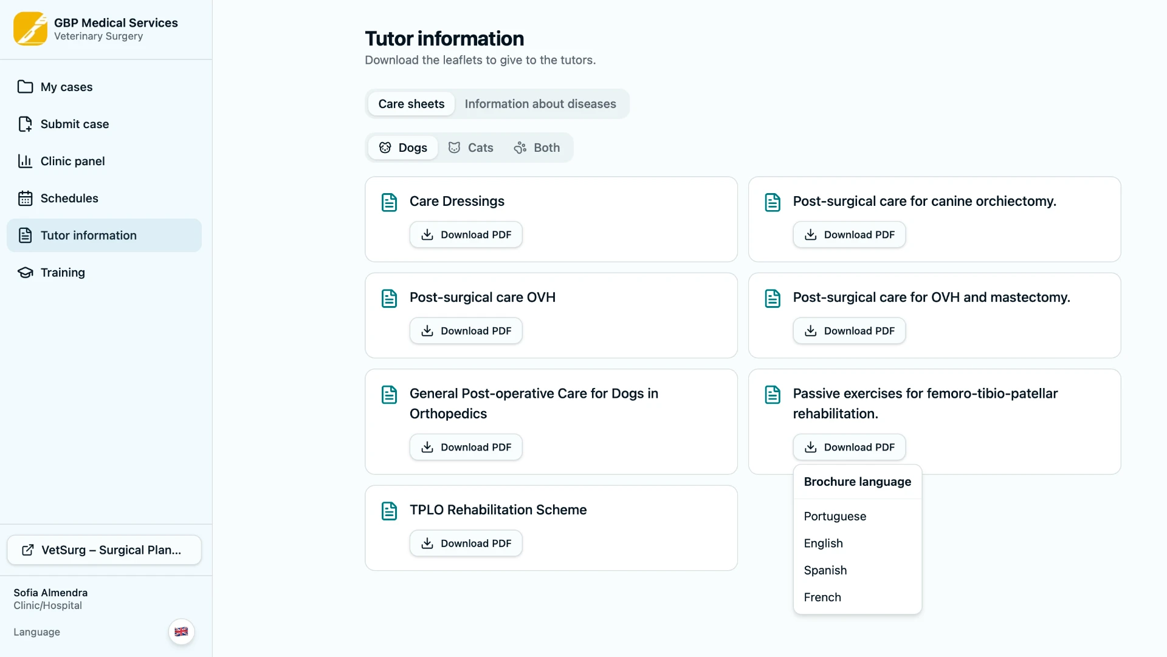This screenshot has height=657, width=1167.
Task: Open VetSurg Surgical Plan external link
Action: [104, 550]
